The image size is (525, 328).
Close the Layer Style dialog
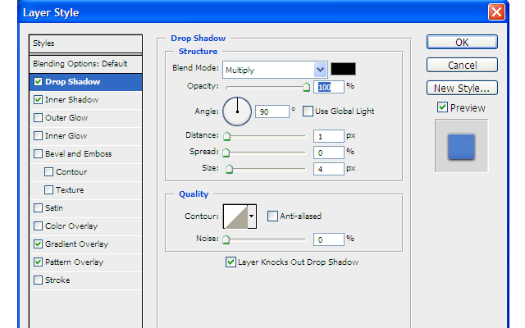tap(496, 12)
